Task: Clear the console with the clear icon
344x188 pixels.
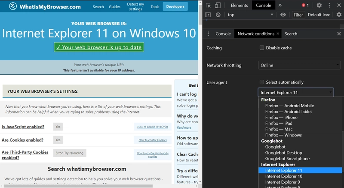Action: tap(218, 15)
